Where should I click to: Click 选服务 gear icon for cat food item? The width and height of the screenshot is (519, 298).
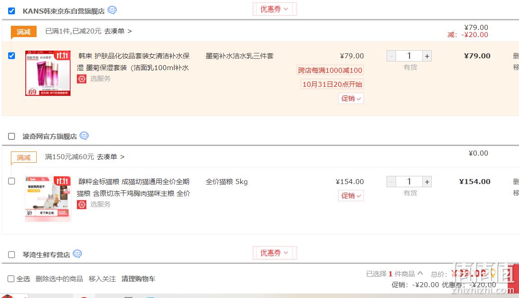pyautogui.click(x=82, y=205)
